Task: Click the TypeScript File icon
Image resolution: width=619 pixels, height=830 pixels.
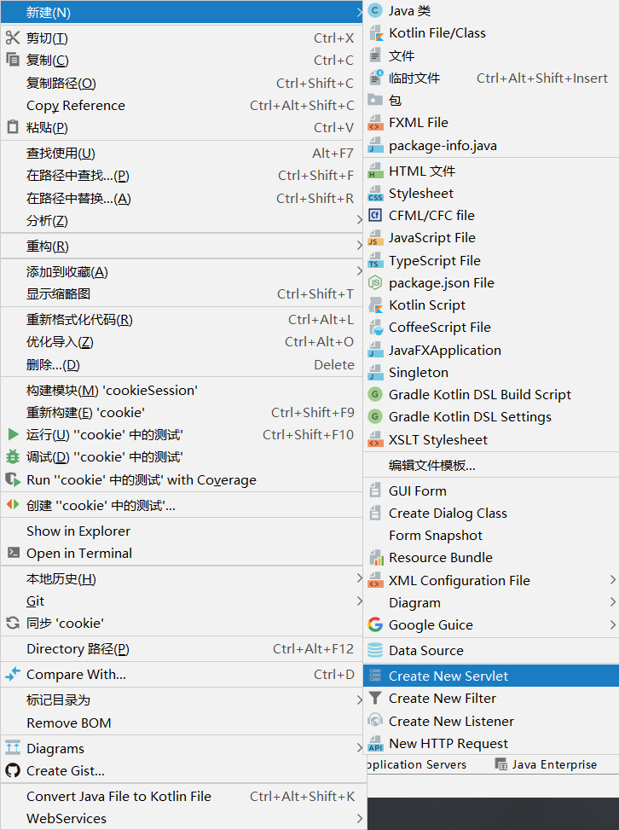Action: click(x=375, y=260)
